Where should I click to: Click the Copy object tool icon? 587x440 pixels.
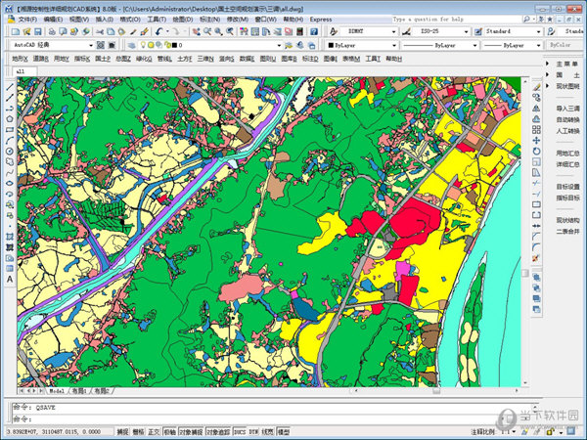point(536,96)
